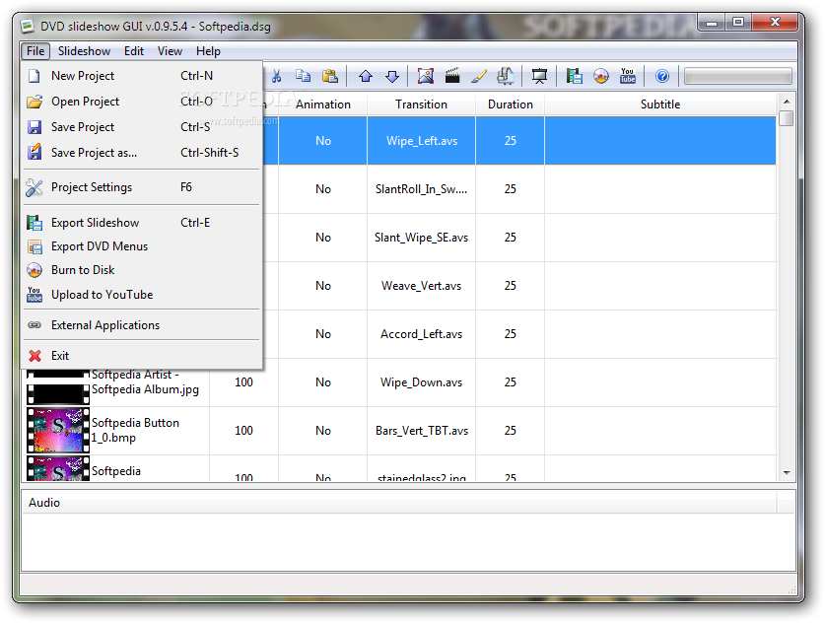
Task: Choose New Project from the File menu
Action: click(x=142, y=76)
